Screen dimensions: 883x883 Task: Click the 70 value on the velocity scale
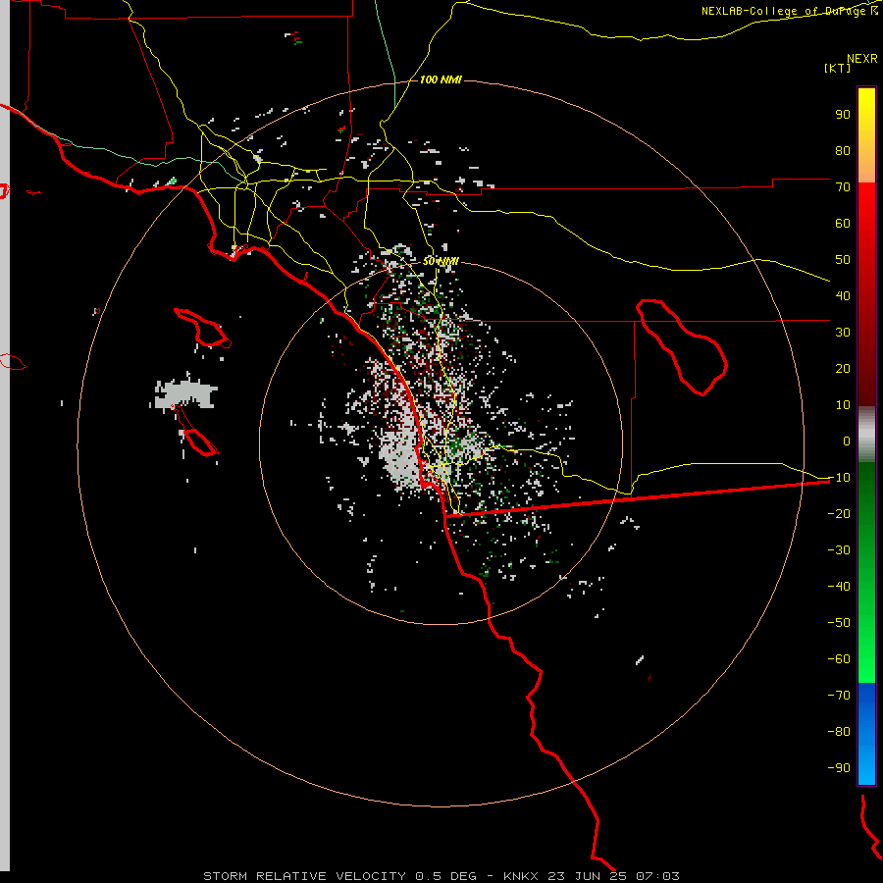pyautogui.click(x=843, y=187)
